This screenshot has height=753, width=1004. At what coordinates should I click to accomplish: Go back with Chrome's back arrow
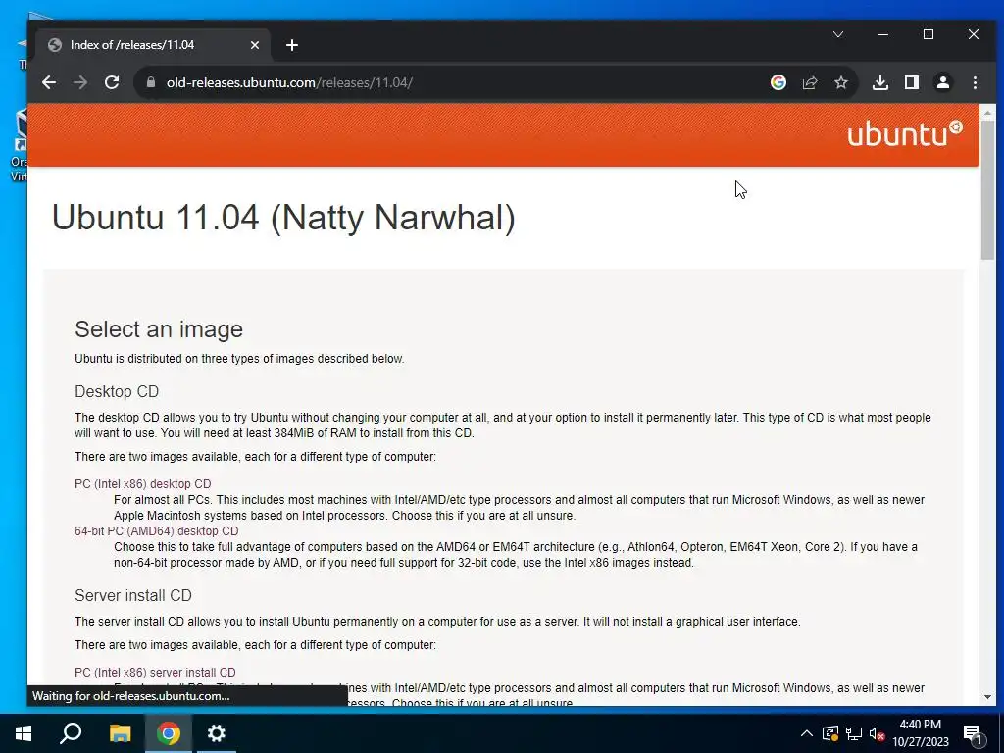click(49, 82)
